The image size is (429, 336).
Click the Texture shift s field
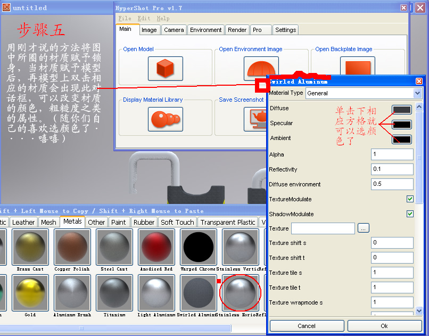click(x=392, y=243)
